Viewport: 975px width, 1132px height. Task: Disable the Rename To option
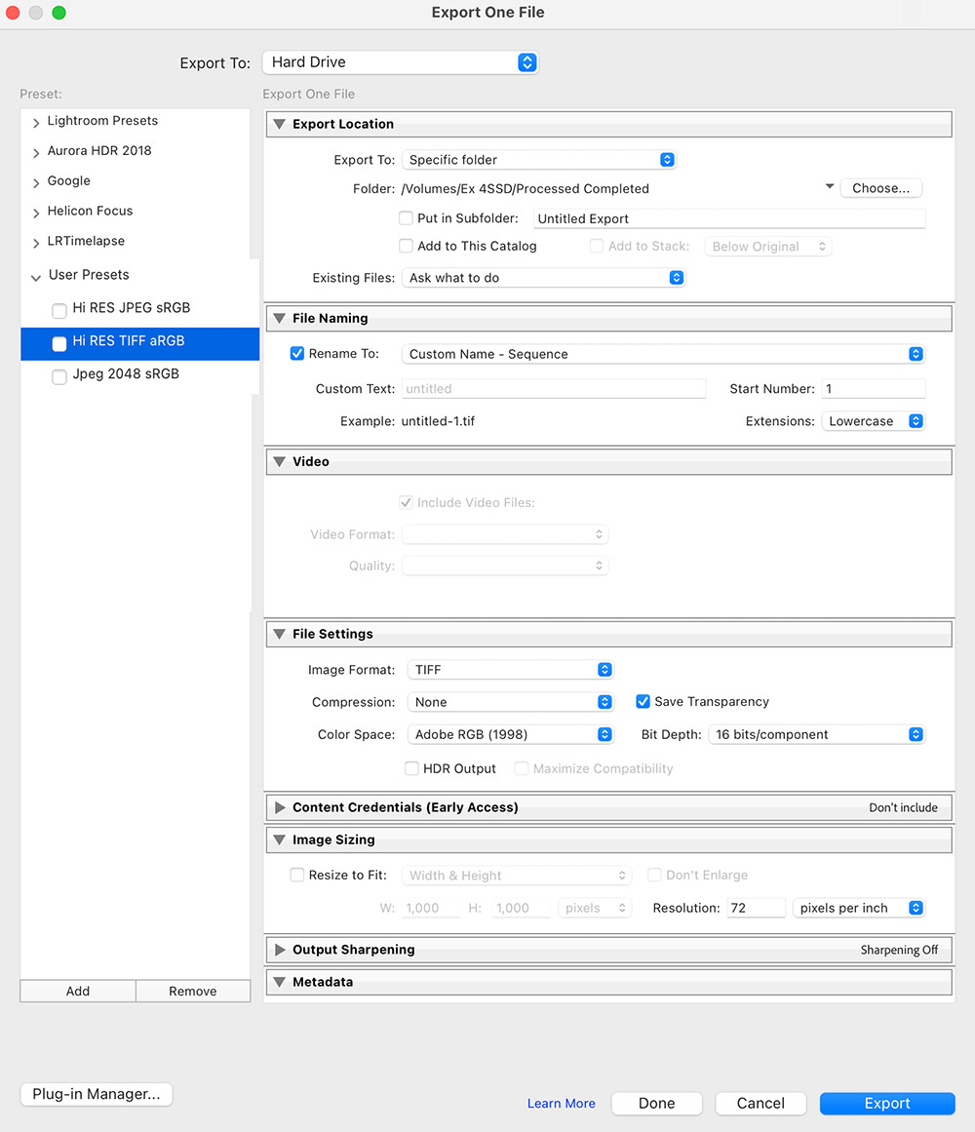coord(296,353)
